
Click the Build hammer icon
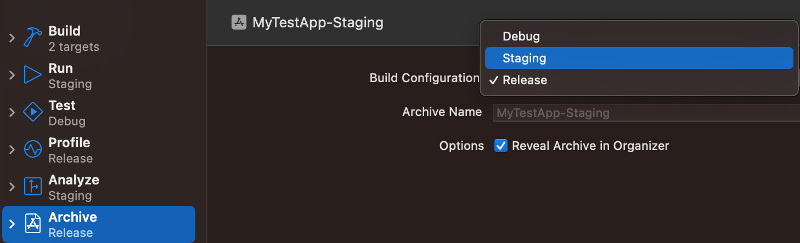pos(33,38)
